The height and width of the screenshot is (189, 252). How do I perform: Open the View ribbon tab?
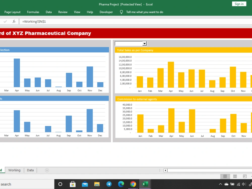77,12
